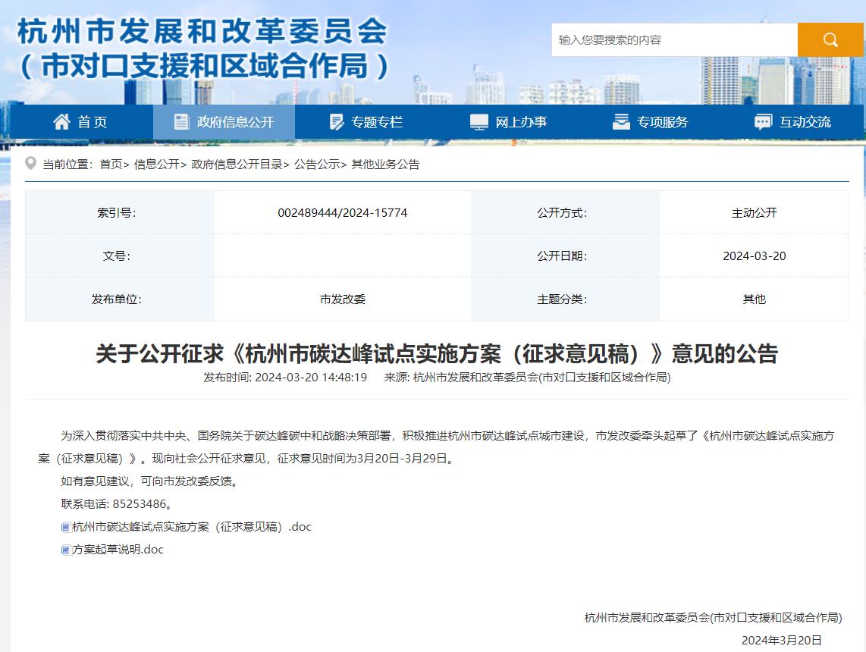The image size is (866, 652).
Task: Click the chat bubble icon beside 互动交流
Action: pyautogui.click(x=763, y=122)
